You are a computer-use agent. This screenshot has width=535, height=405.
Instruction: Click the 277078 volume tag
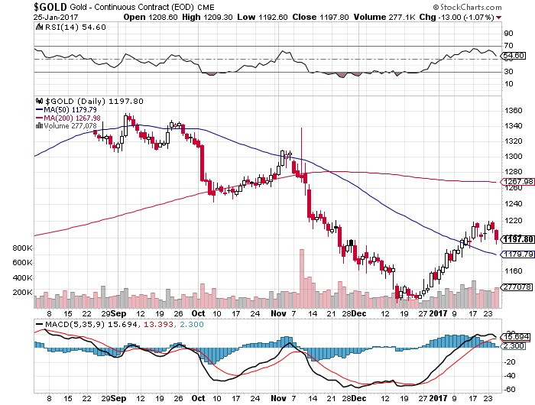[517, 287]
